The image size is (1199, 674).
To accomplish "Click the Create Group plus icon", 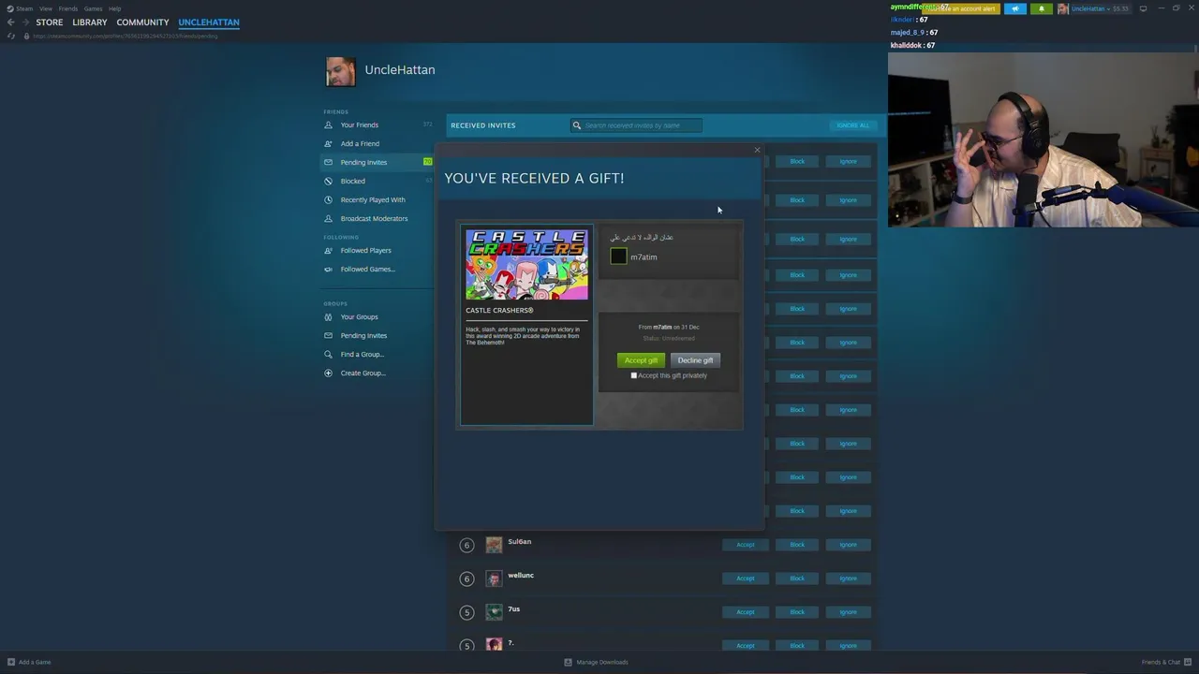I will [328, 373].
